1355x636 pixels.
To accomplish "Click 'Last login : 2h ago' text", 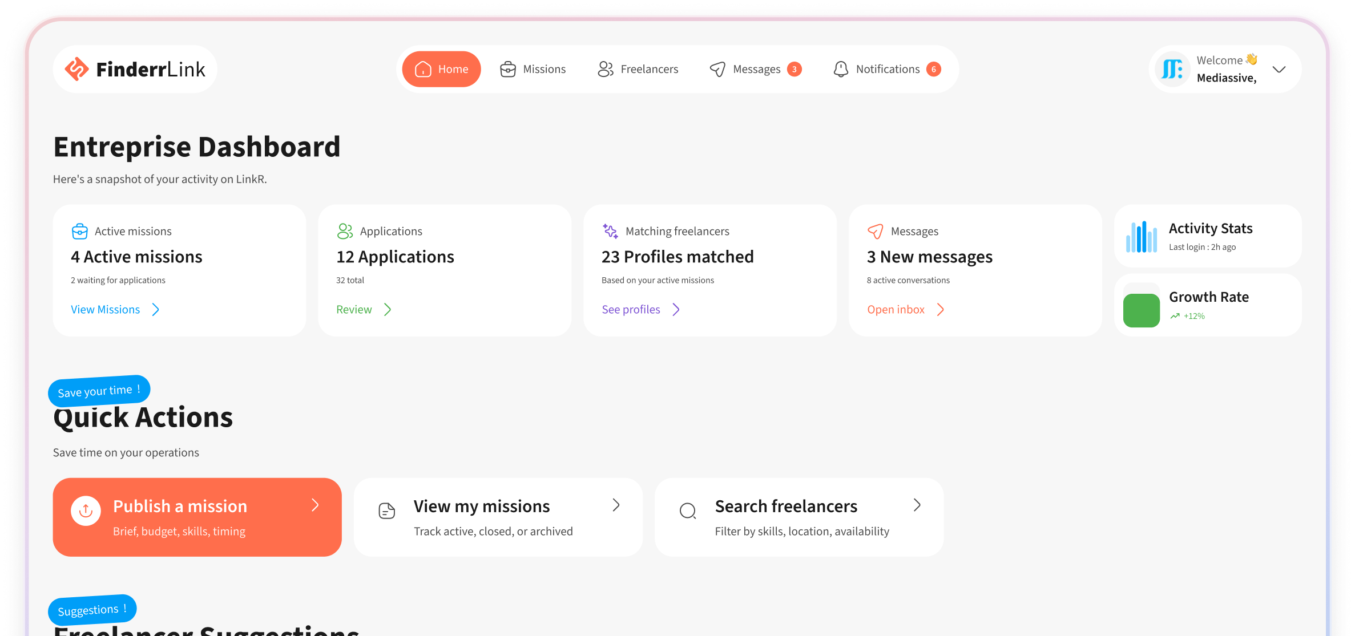I will click(x=1202, y=247).
